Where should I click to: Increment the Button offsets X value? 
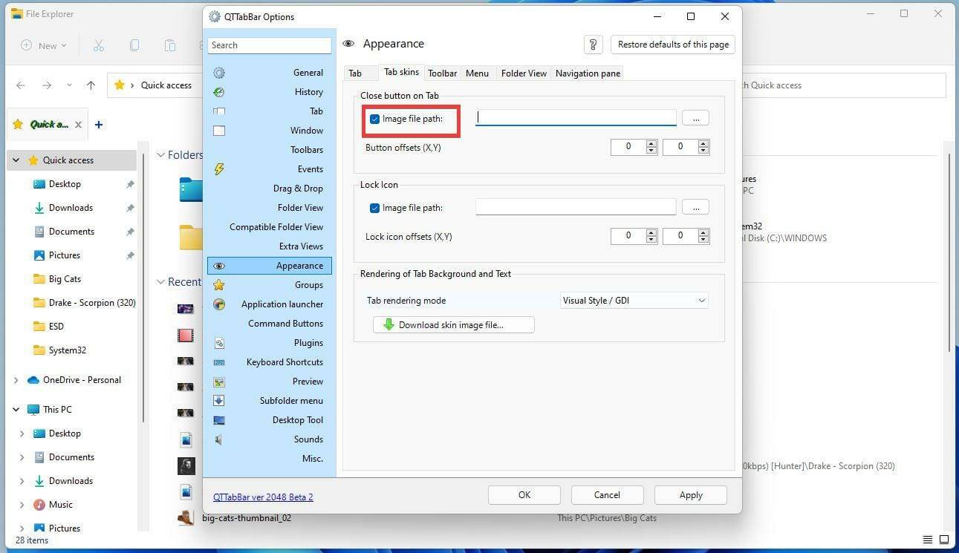pos(651,143)
